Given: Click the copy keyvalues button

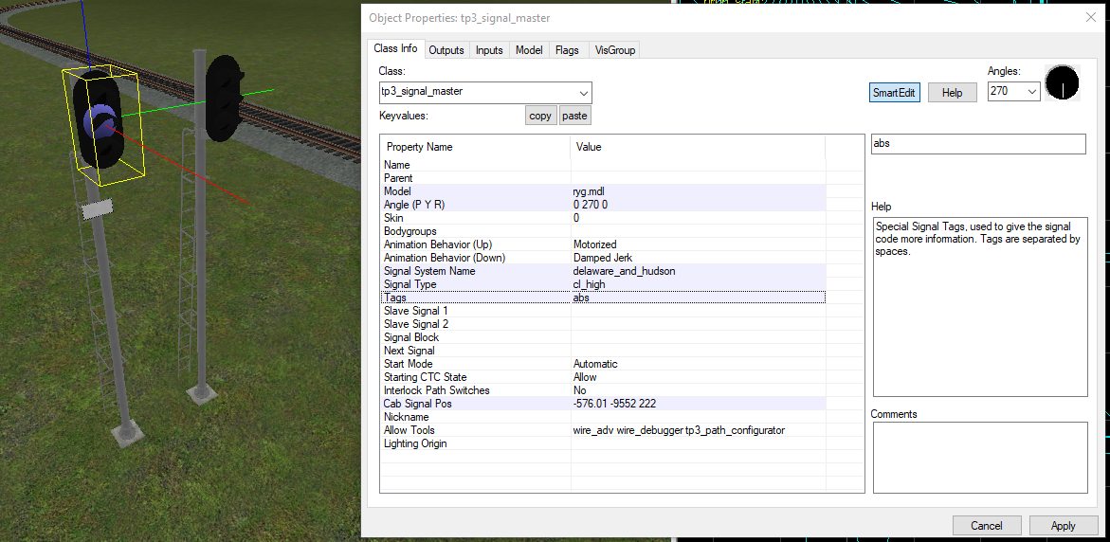Looking at the screenshot, I should (540, 116).
